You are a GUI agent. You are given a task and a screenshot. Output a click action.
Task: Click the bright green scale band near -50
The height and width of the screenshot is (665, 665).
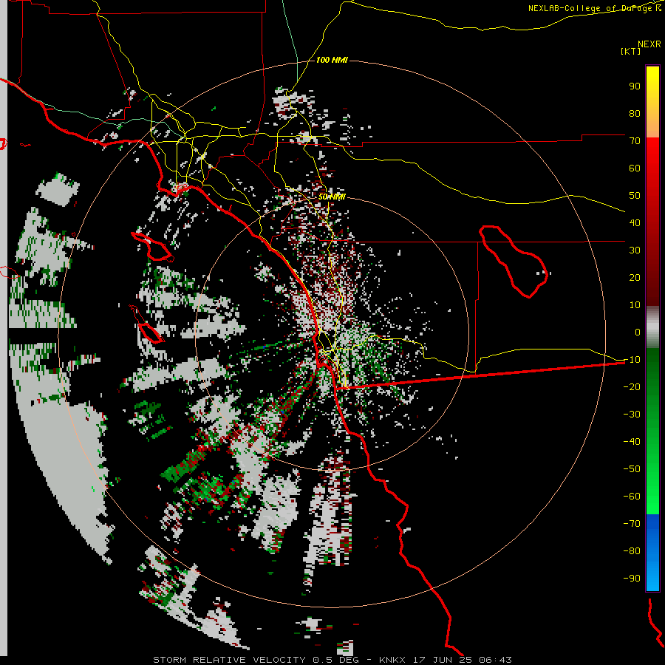click(652, 471)
